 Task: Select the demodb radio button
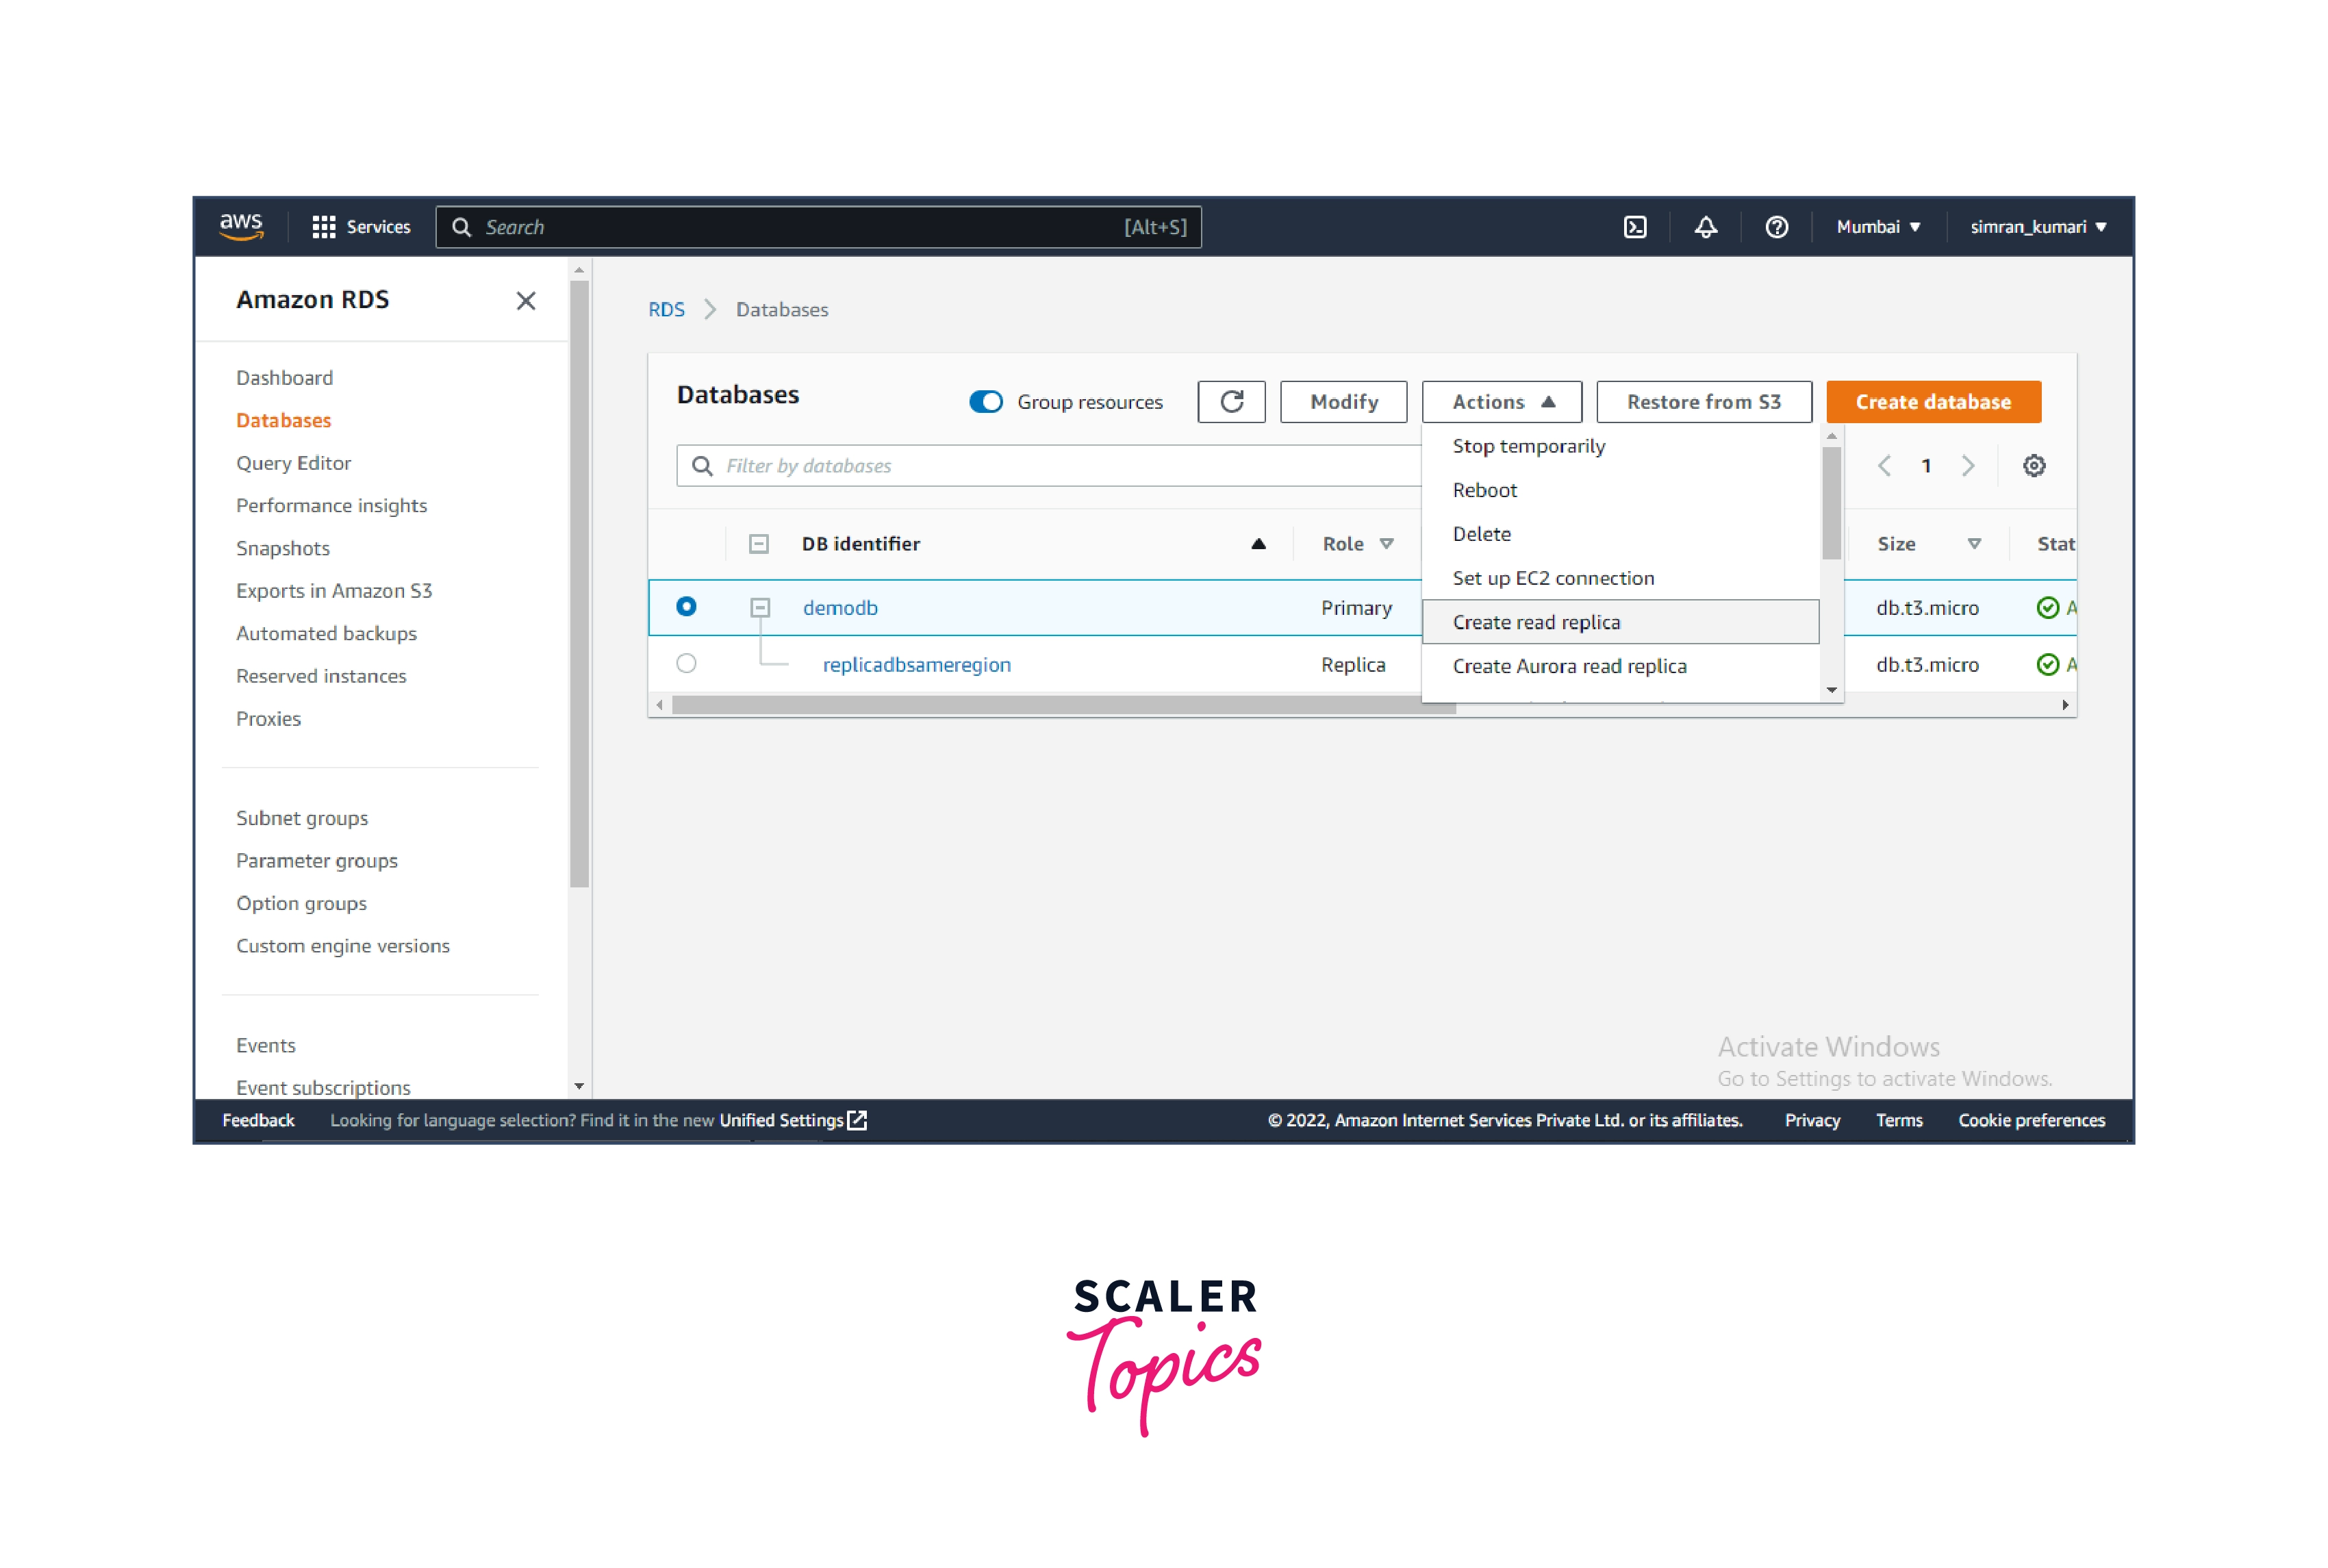tap(686, 607)
